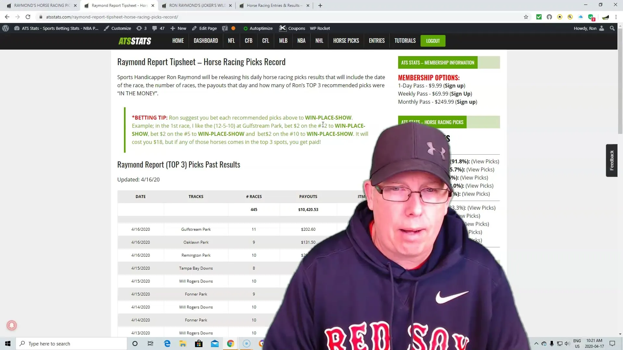This screenshot has height=350, width=623.
Task: Switch to RON RAYMOND'S JOKER'S WILD tab
Action: click(x=197, y=6)
